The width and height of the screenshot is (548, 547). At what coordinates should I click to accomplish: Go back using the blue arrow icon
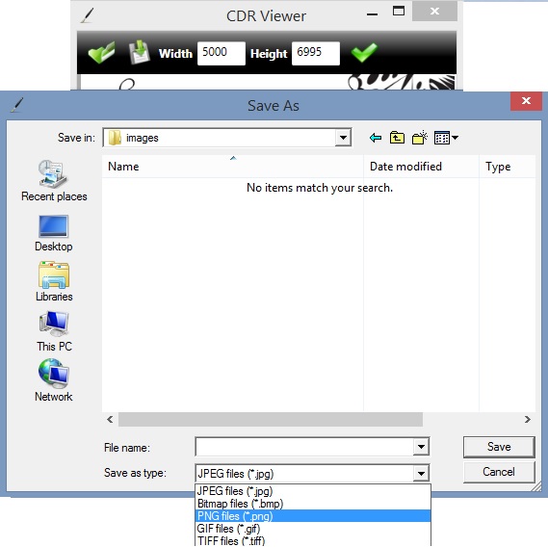click(x=376, y=138)
